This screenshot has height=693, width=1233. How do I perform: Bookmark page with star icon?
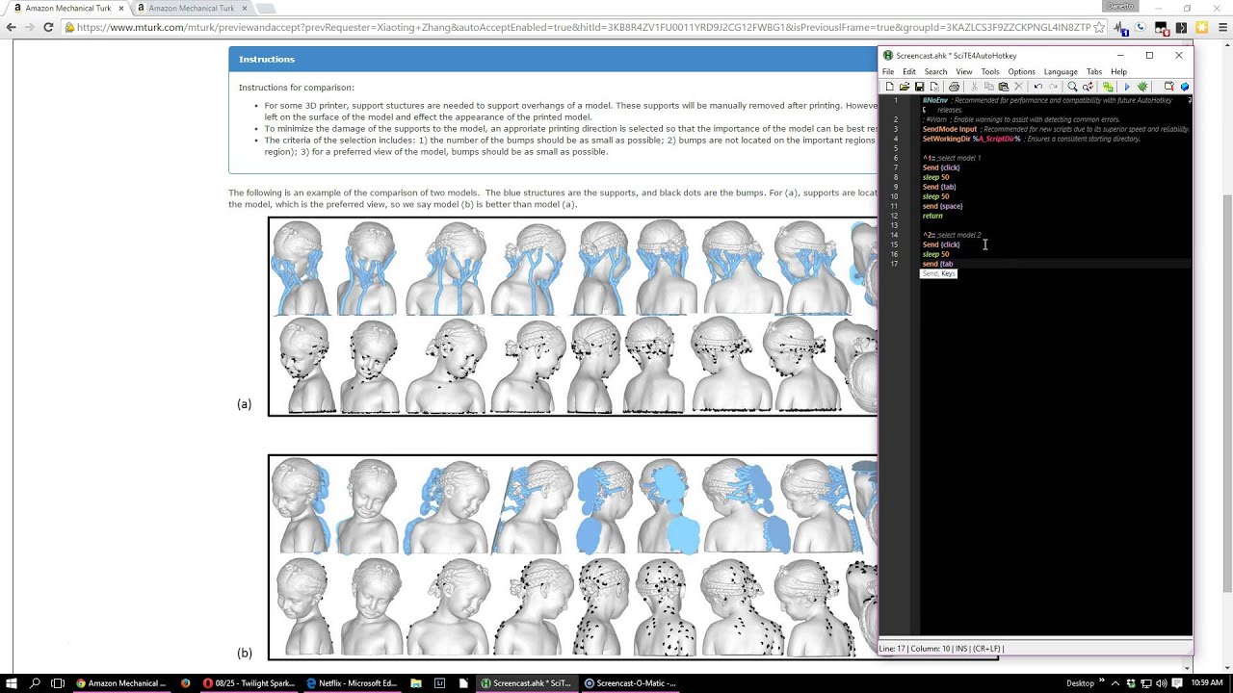pyautogui.click(x=1099, y=28)
